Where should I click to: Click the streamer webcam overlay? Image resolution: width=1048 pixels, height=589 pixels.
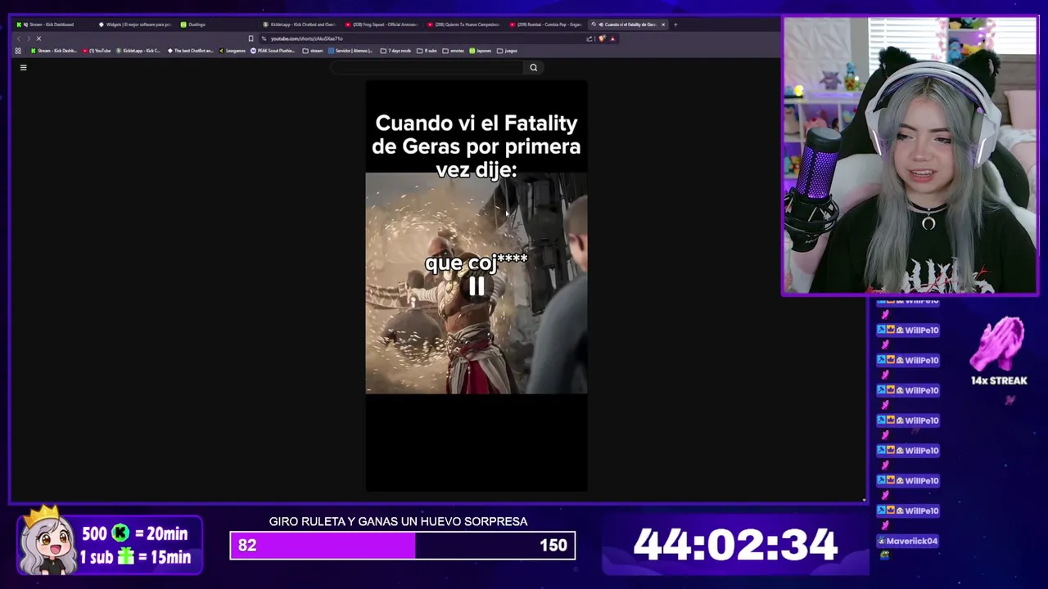click(910, 155)
